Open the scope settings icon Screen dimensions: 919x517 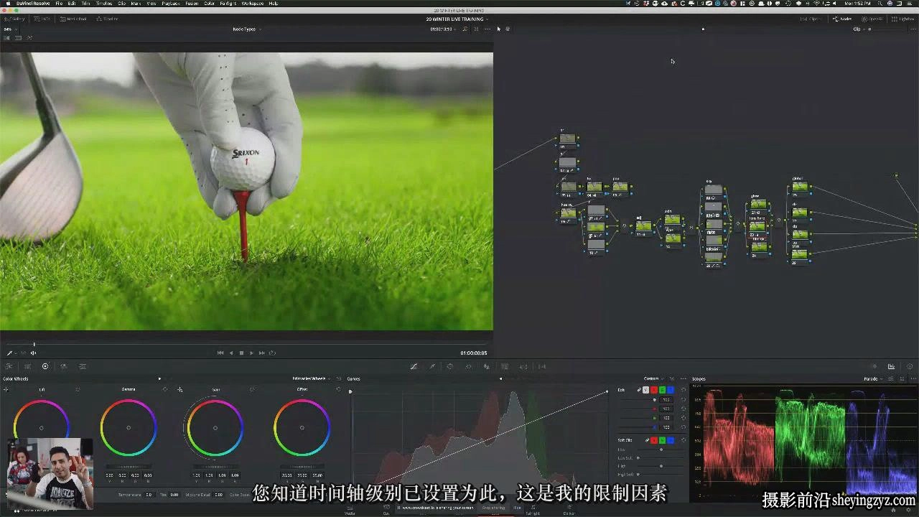pos(890,378)
